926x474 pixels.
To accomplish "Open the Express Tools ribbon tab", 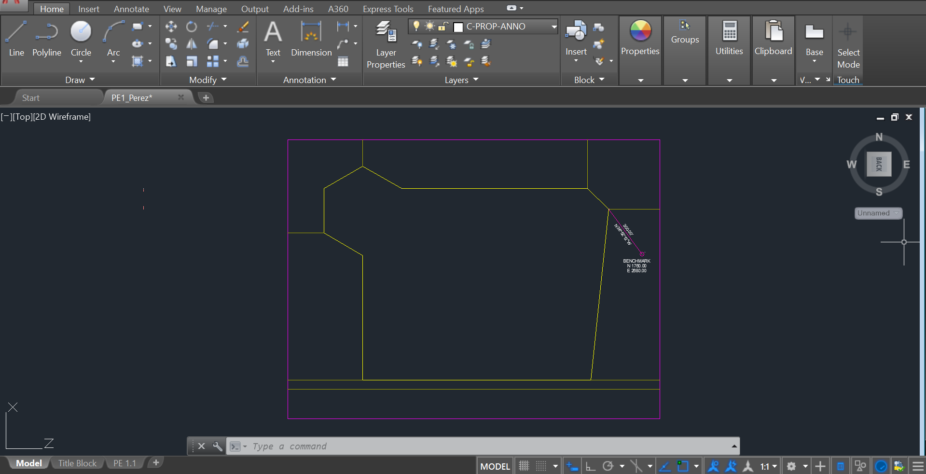I will coord(388,9).
